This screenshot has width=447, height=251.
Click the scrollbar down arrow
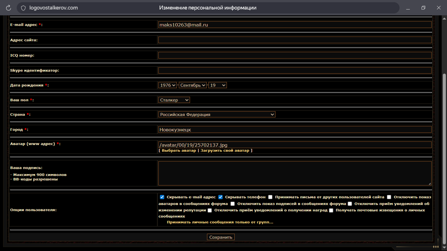pyautogui.click(x=444, y=247)
